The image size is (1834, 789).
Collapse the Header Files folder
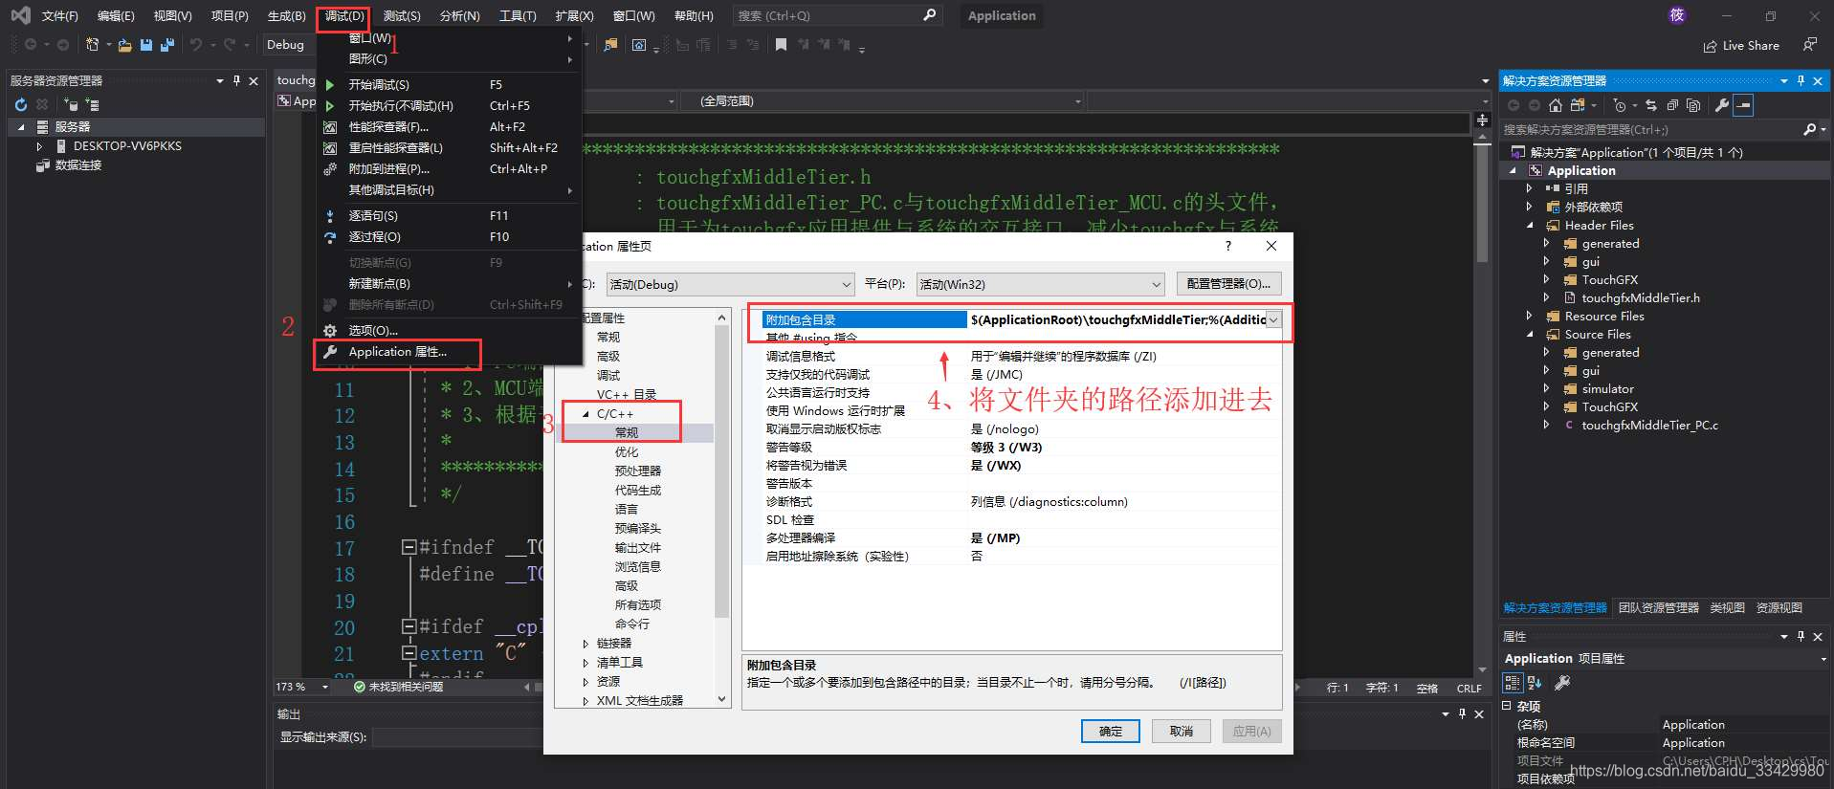point(1530,226)
